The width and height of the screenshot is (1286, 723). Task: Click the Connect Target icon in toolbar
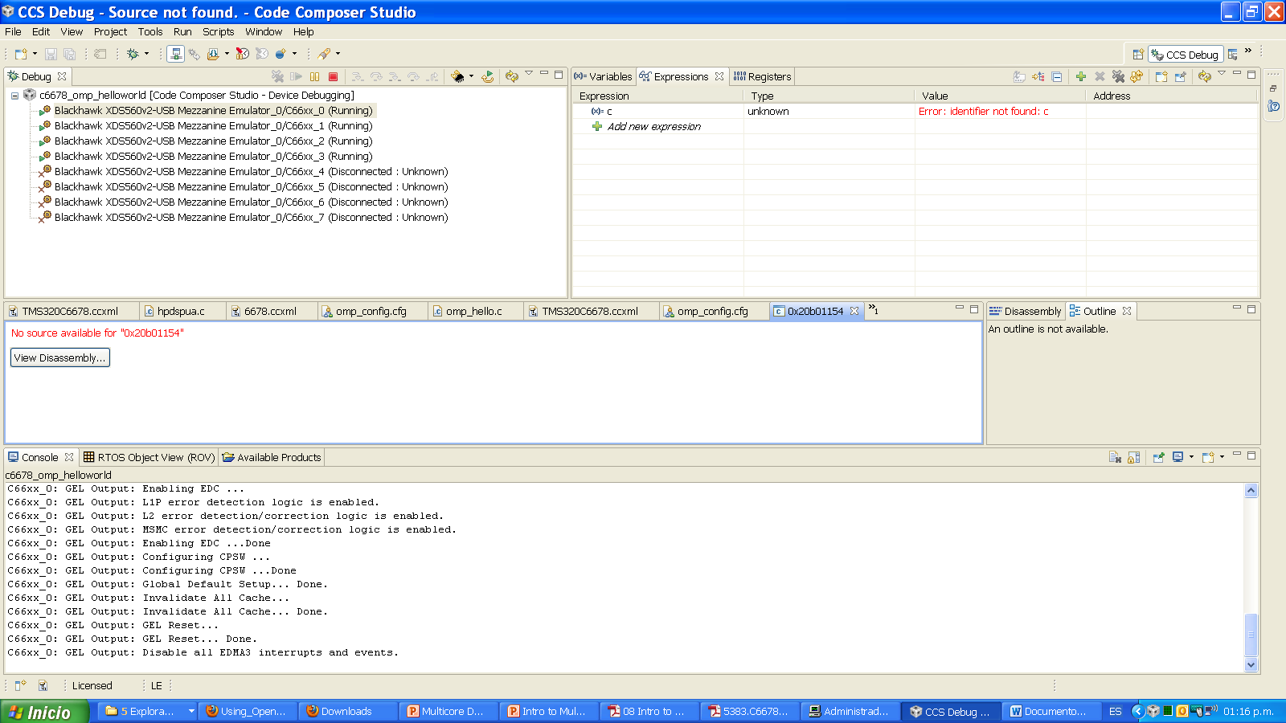click(176, 54)
